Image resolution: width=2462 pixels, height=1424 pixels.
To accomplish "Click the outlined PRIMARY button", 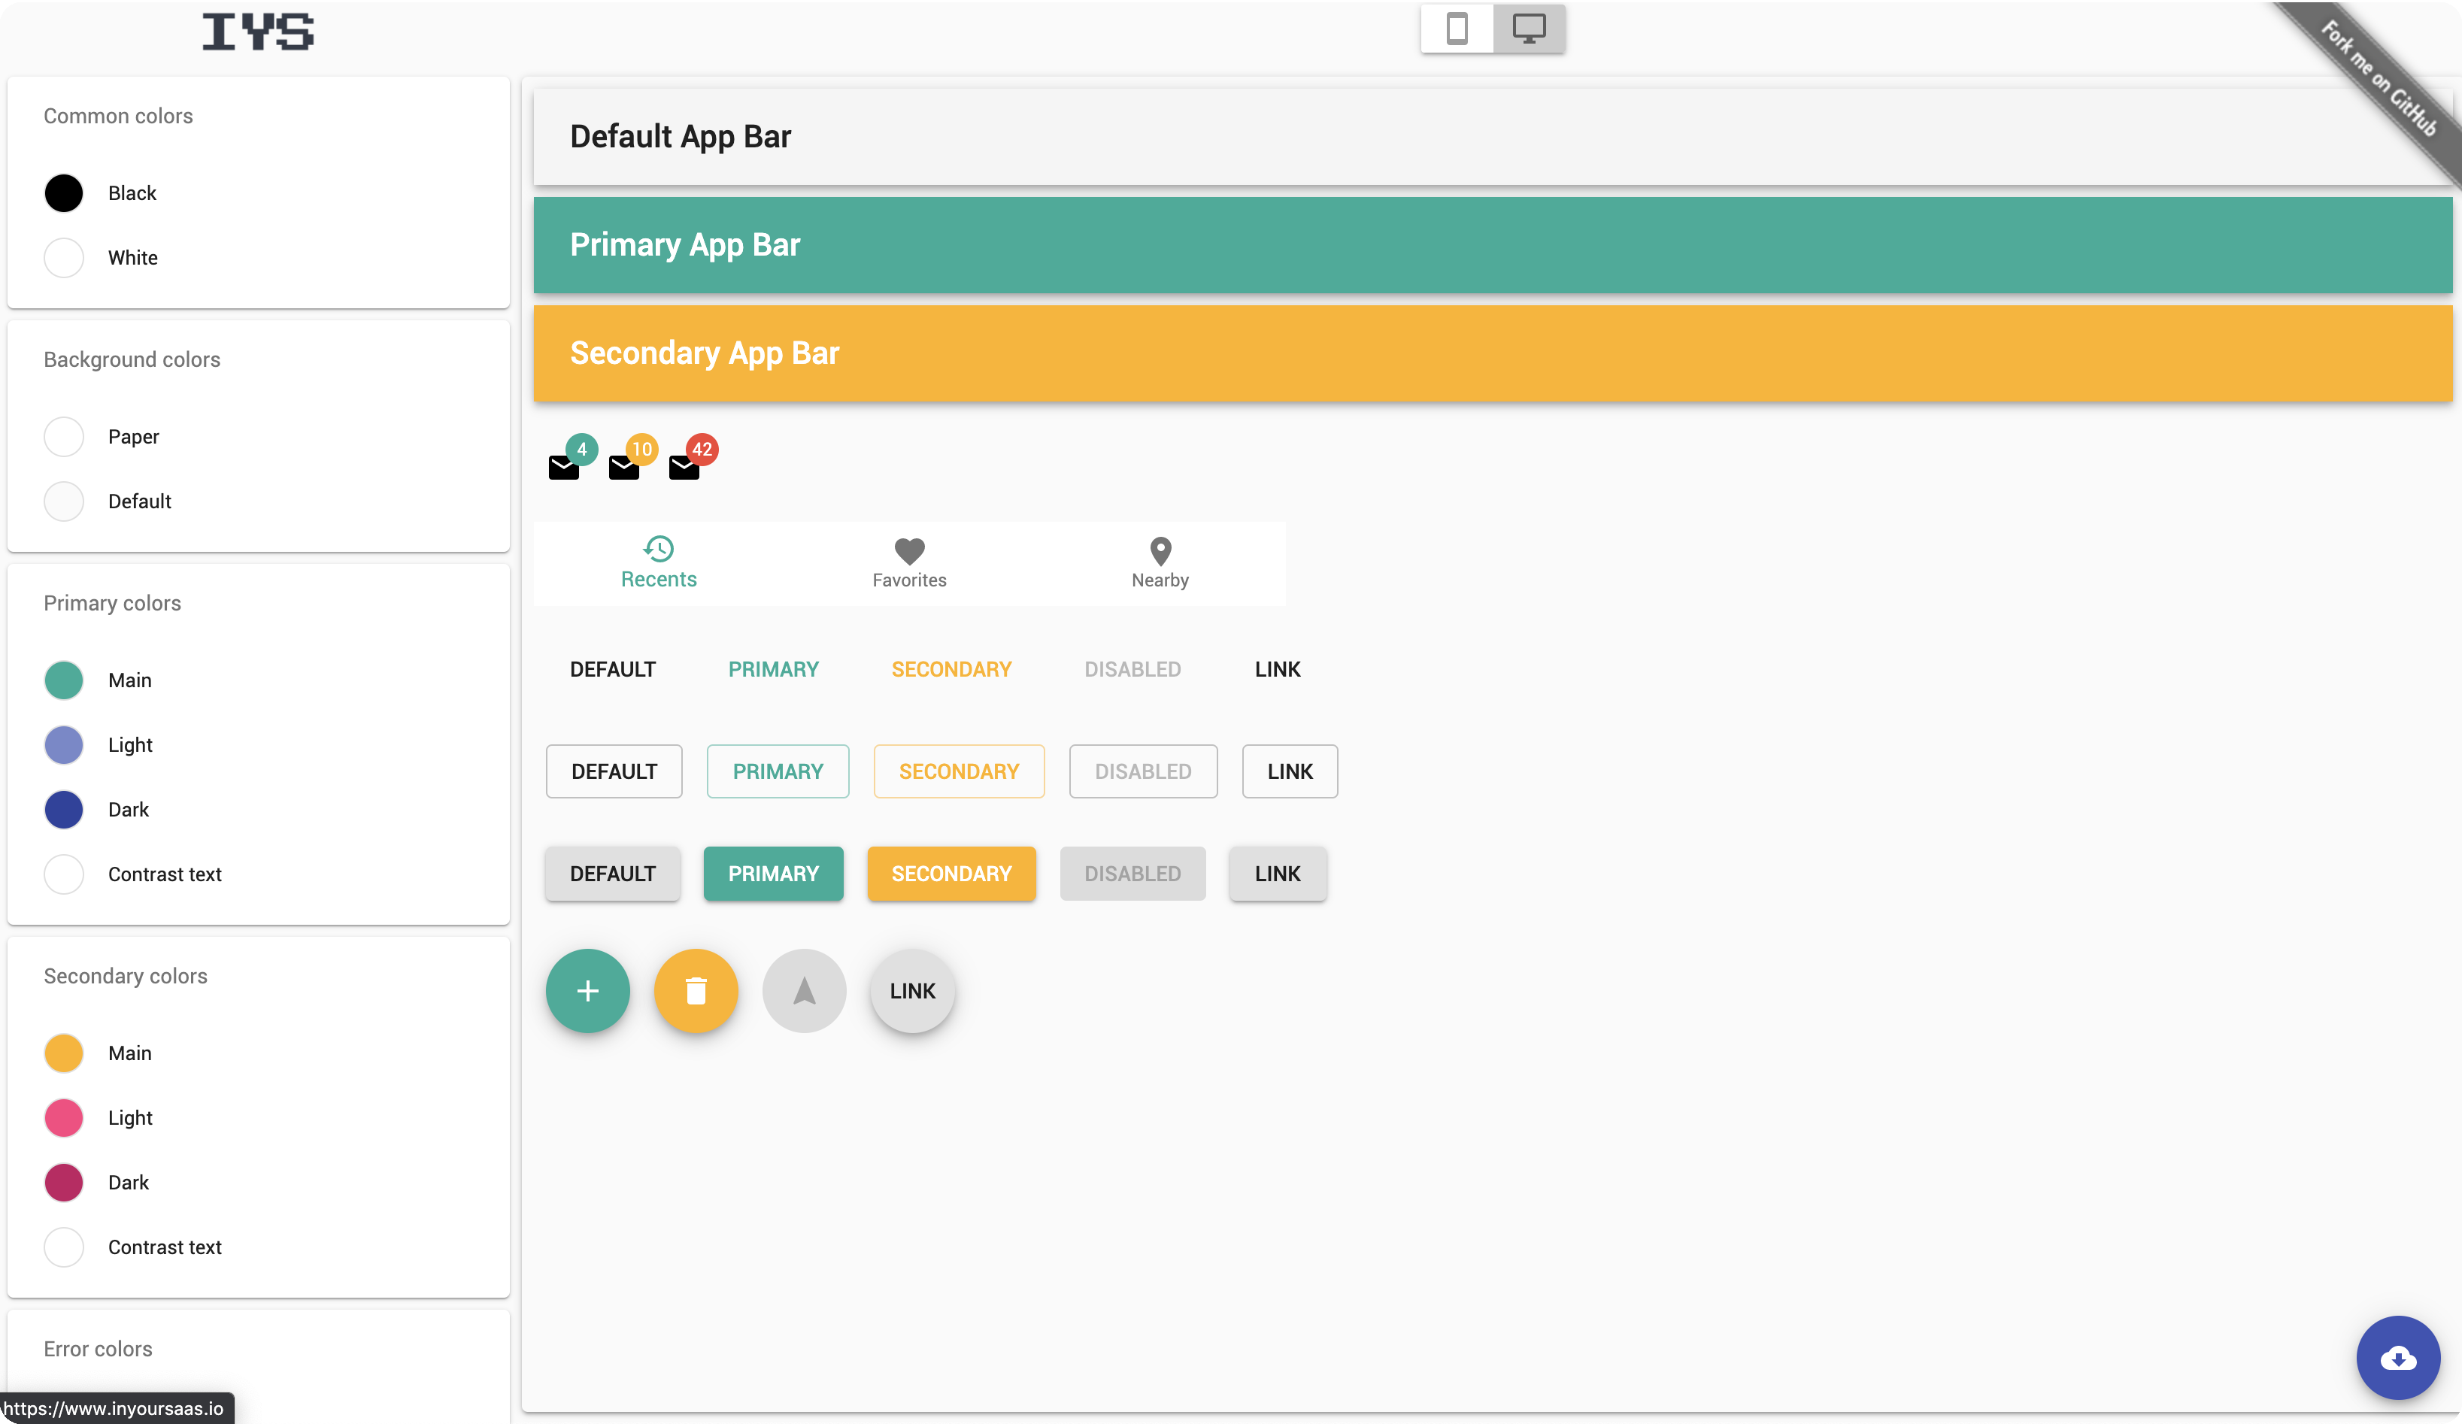I will [778, 771].
